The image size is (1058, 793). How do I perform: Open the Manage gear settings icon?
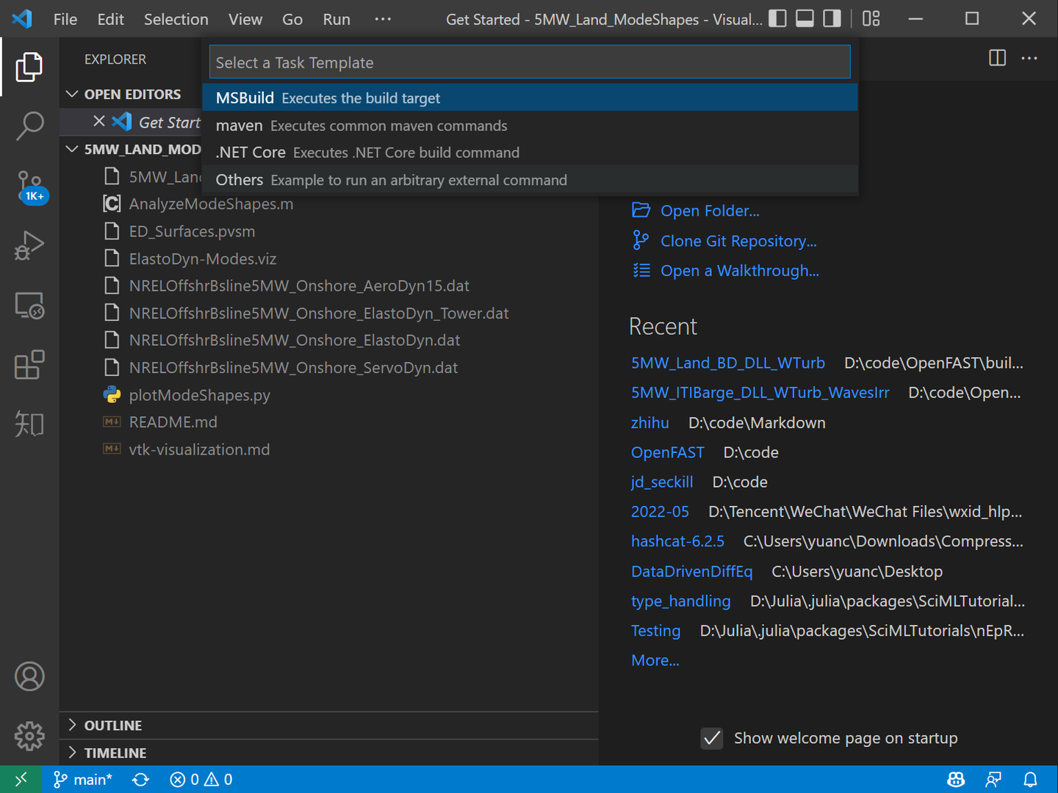click(x=29, y=736)
